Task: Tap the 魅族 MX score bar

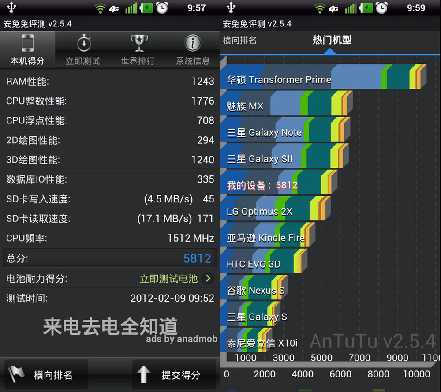Action: point(287,103)
